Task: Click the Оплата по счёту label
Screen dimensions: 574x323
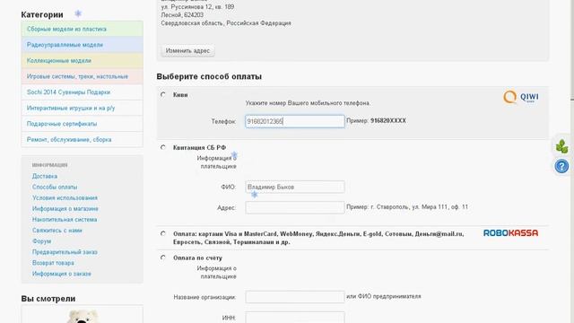Action: 197,258
